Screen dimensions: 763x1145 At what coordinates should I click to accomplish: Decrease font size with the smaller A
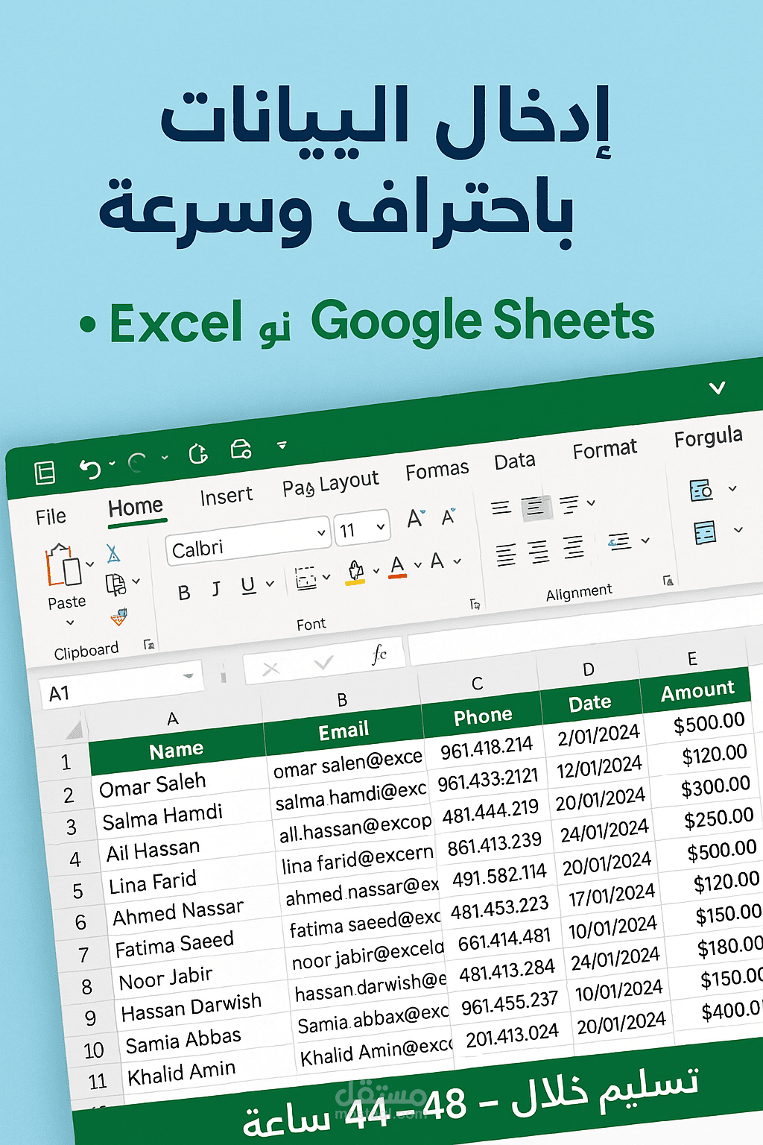coord(449,516)
